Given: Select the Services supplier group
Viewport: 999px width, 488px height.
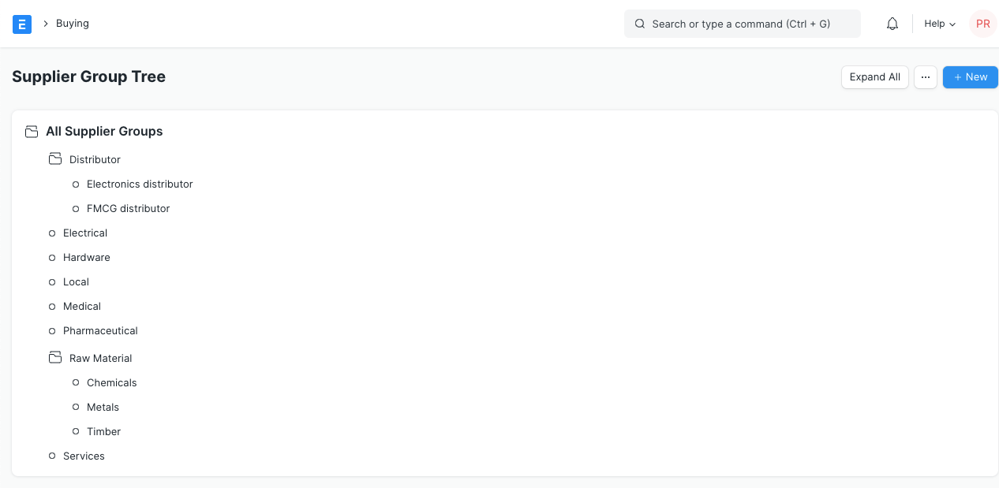Looking at the screenshot, I should click(84, 456).
